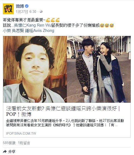Screen dimensions: 134x155
Task: Click the blue verified badge icon
Action: [x=27, y=6]
